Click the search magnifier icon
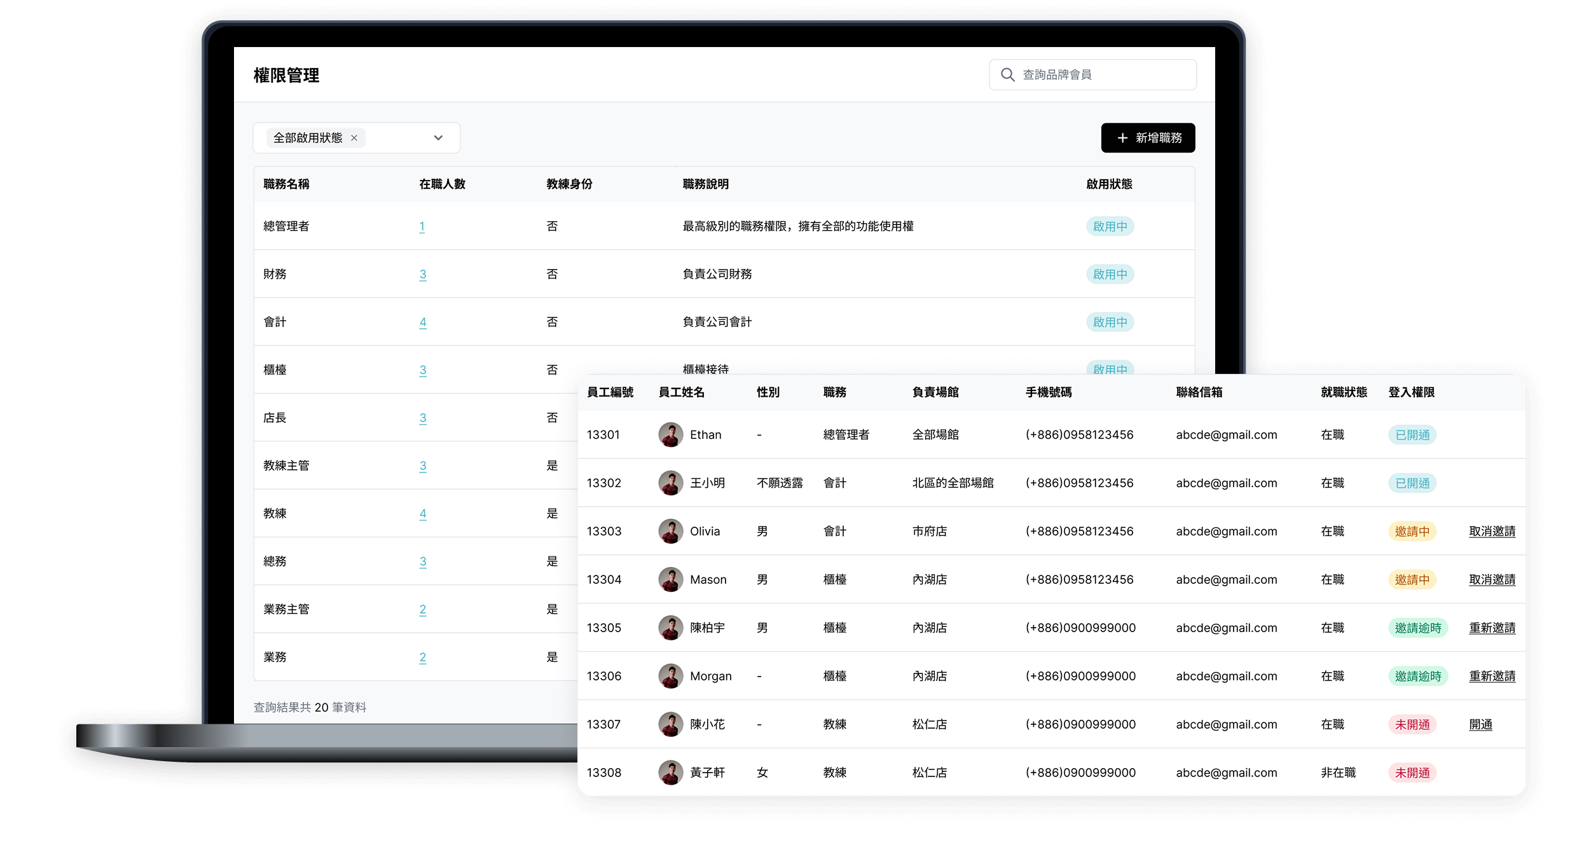The image size is (1577, 847). coord(1008,74)
